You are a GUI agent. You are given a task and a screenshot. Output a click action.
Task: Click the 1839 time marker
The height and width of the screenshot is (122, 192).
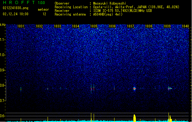coord(167,26)
